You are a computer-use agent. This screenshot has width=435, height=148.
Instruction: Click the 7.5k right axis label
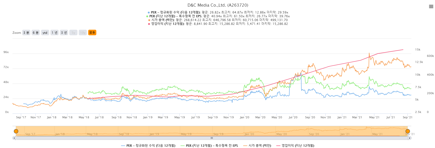(x=418, y=87)
